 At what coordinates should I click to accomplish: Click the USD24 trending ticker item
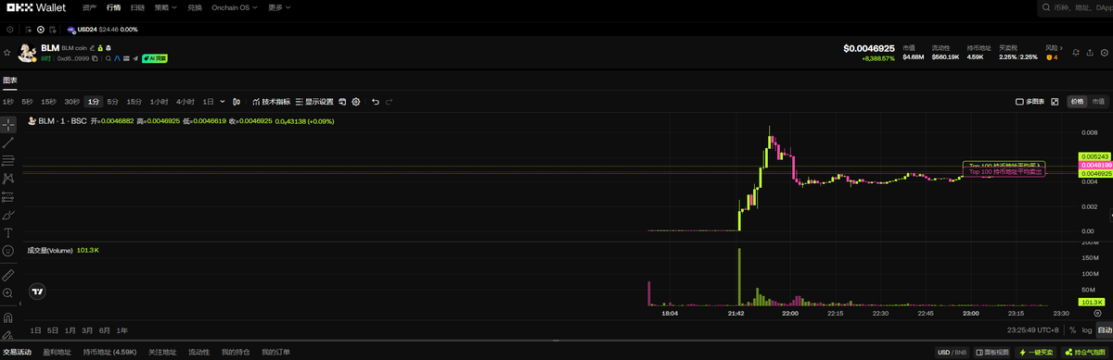(102, 30)
